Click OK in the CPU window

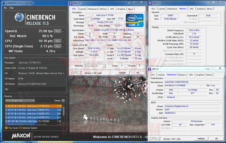click(138, 73)
